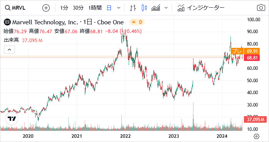Expand the time interval dropdown
The height and width of the screenshot is (142, 269).
pos(119,8)
